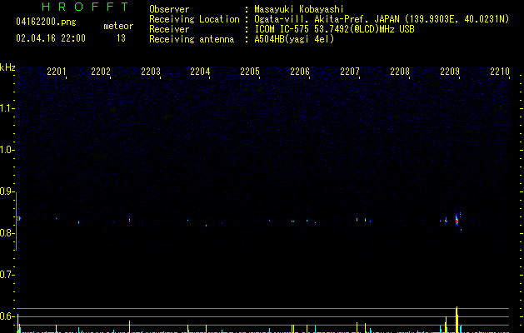Click the 2204 time marker
The width and height of the screenshot is (524, 333).
(x=200, y=72)
